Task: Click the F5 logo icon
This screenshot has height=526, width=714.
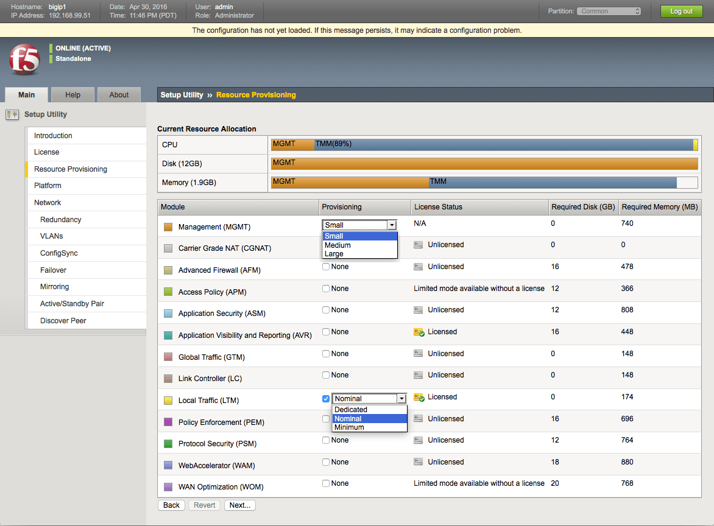Action: coord(24,59)
